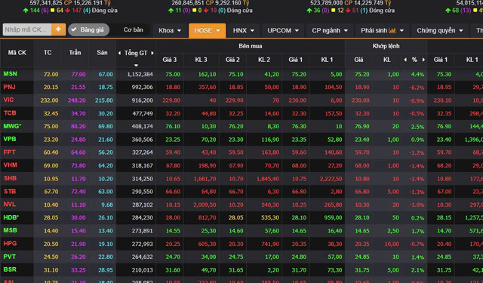This screenshot has width=483, height=283.
Task: Click BSR percent change 2.1%
Action: click(x=417, y=270)
